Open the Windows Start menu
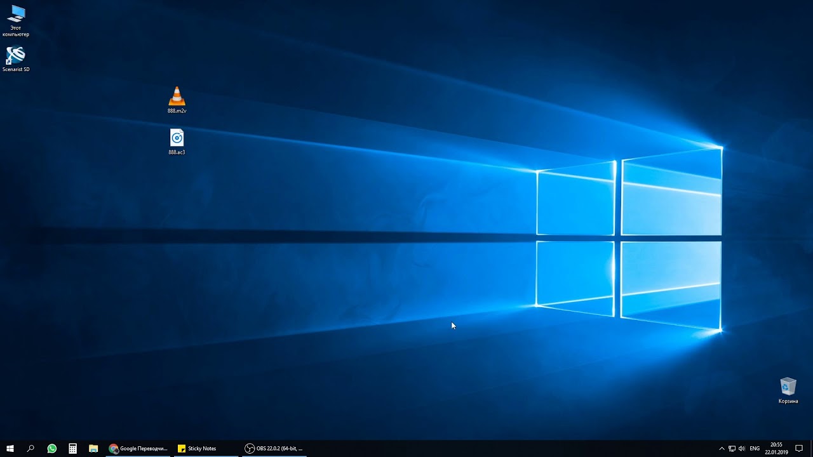 (x=10, y=448)
